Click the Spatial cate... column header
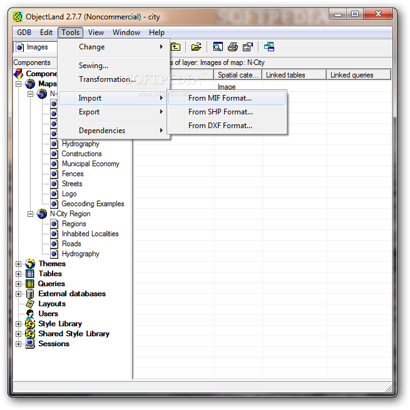410x410 pixels. coord(238,75)
